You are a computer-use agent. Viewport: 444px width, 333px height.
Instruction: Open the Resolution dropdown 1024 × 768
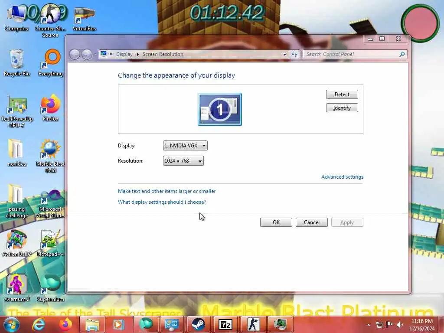click(x=183, y=161)
